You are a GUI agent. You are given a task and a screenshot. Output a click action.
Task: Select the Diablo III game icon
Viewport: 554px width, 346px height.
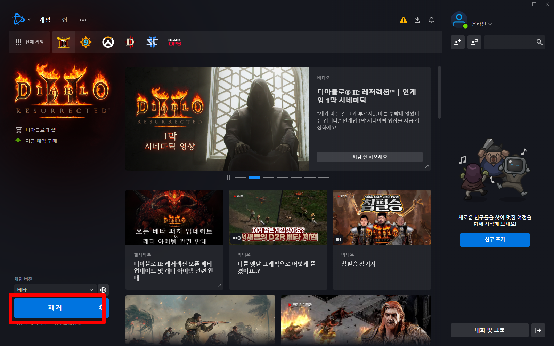coord(130,42)
